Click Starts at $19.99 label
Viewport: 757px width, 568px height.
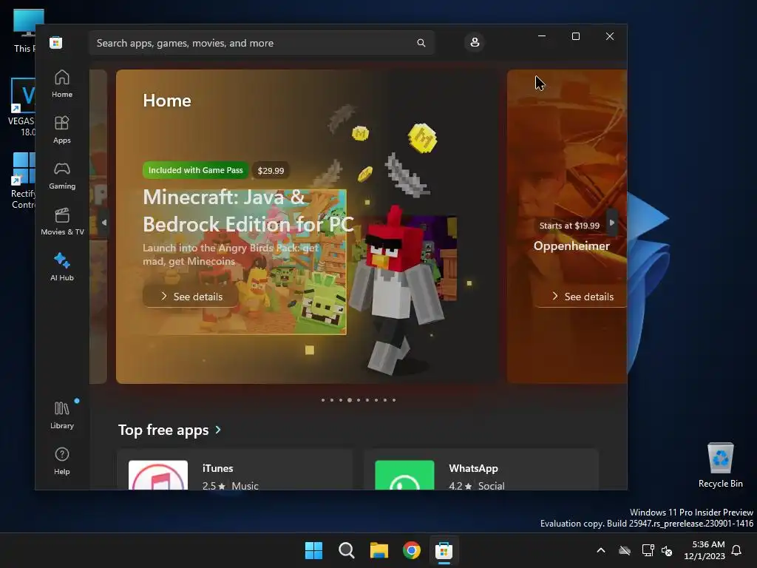pos(570,226)
